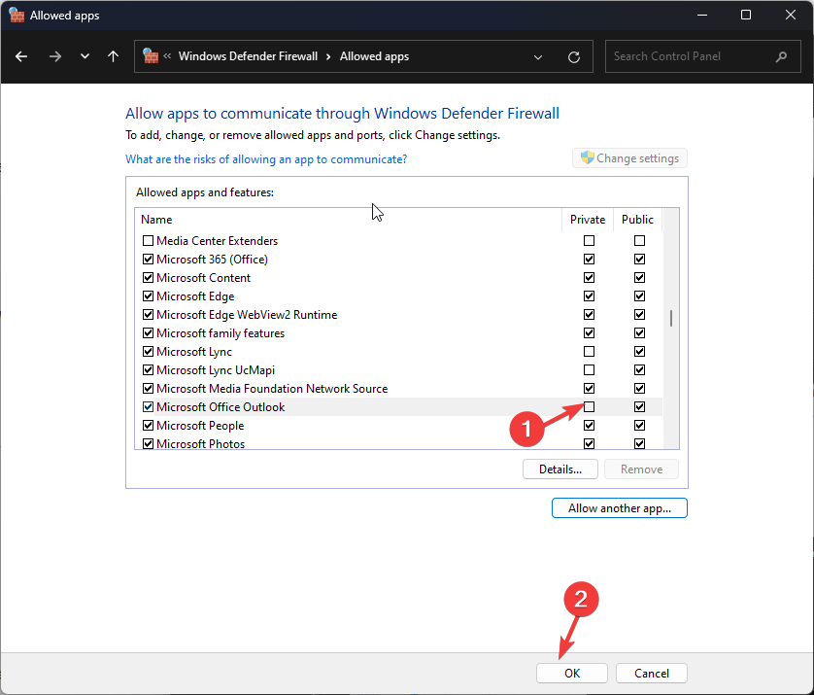Click the apps list scrollbar thumb
This screenshot has height=695, width=814.
coord(671,318)
